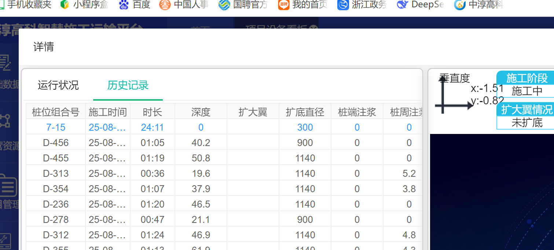
Task: Click the D-456 pile record row
Action: coord(56,143)
